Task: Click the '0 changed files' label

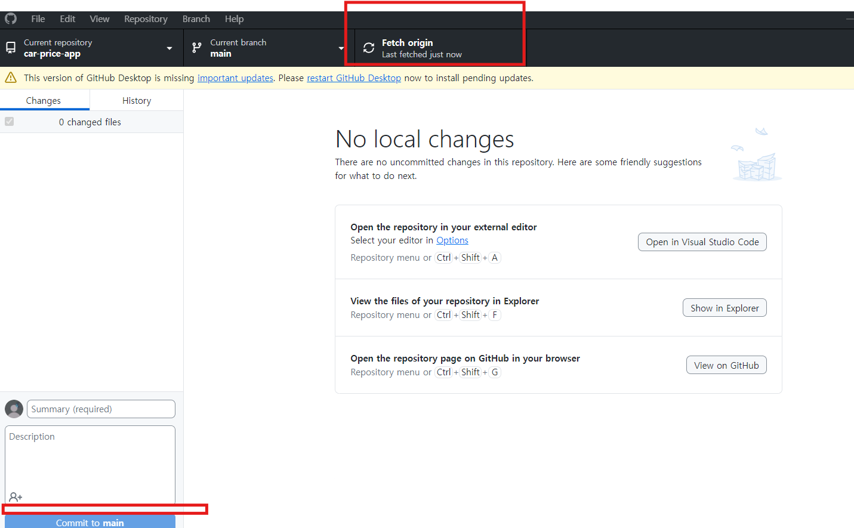Action: pos(90,122)
